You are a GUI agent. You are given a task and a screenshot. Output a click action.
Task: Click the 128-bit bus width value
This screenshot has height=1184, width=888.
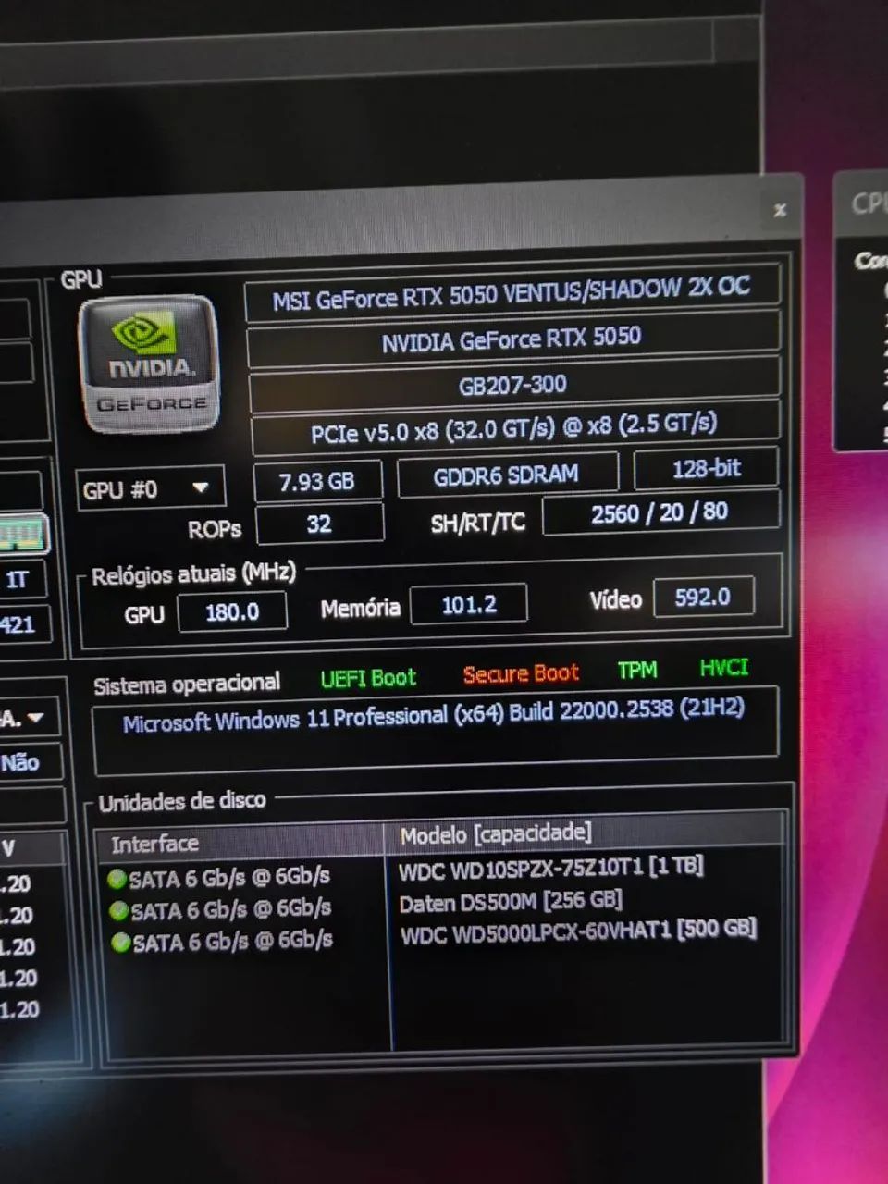pos(706,469)
